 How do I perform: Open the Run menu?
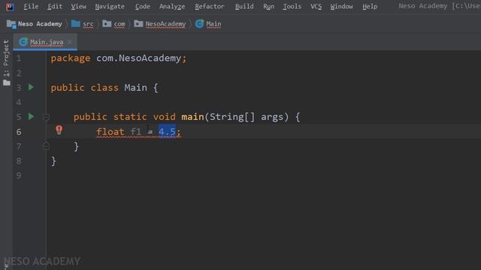click(x=268, y=7)
